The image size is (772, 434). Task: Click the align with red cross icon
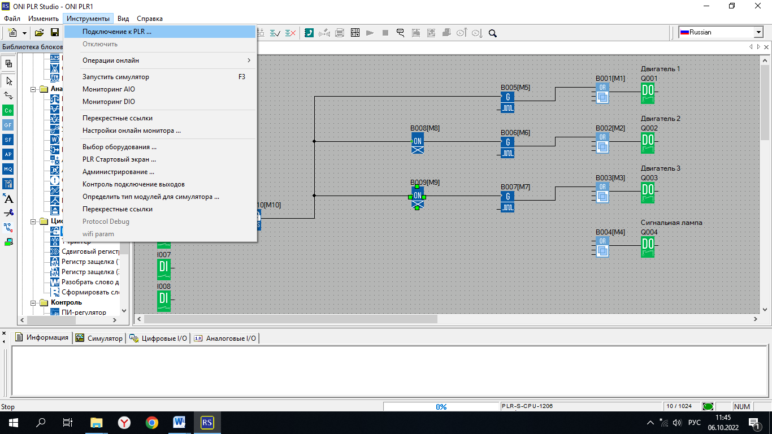[290, 33]
